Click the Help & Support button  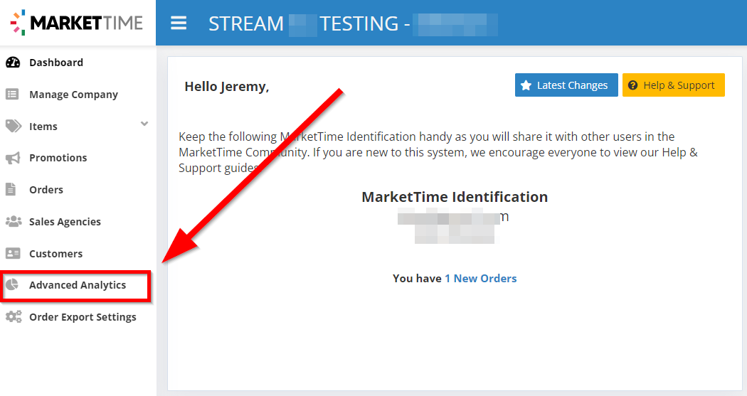pos(674,85)
